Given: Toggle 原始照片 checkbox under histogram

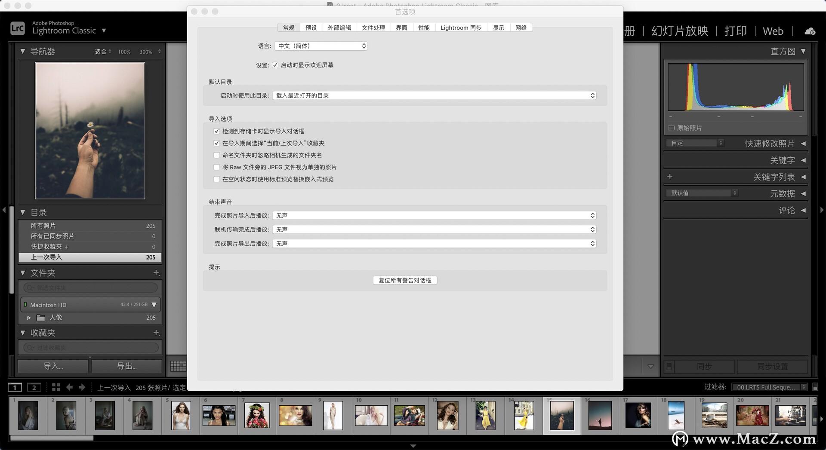Looking at the screenshot, I should coord(671,128).
